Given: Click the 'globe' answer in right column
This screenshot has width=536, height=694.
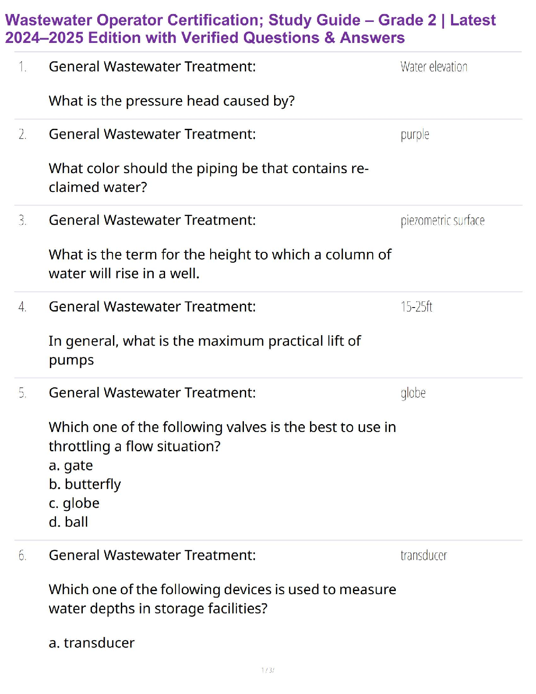Looking at the screenshot, I should (x=413, y=393).
